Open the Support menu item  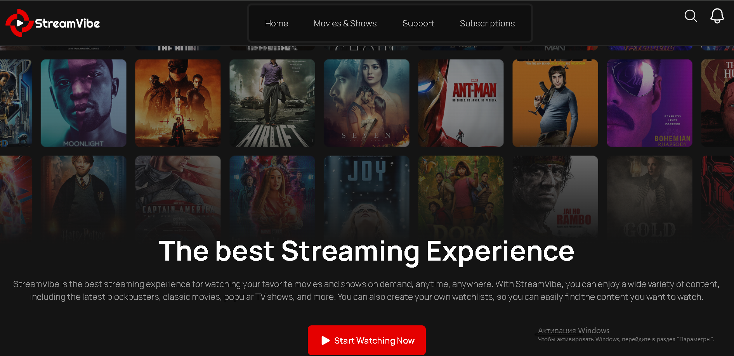tap(418, 24)
